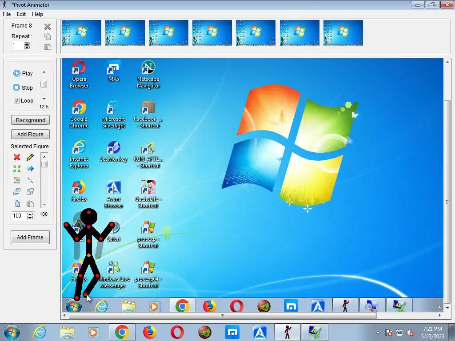Stop the animation playback
Viewport: 455px width, 341px height.
tap(23, 87)
